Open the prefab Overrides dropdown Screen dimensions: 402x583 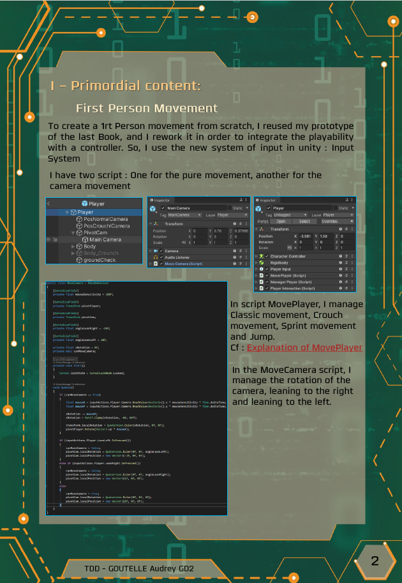coord(338,222)
